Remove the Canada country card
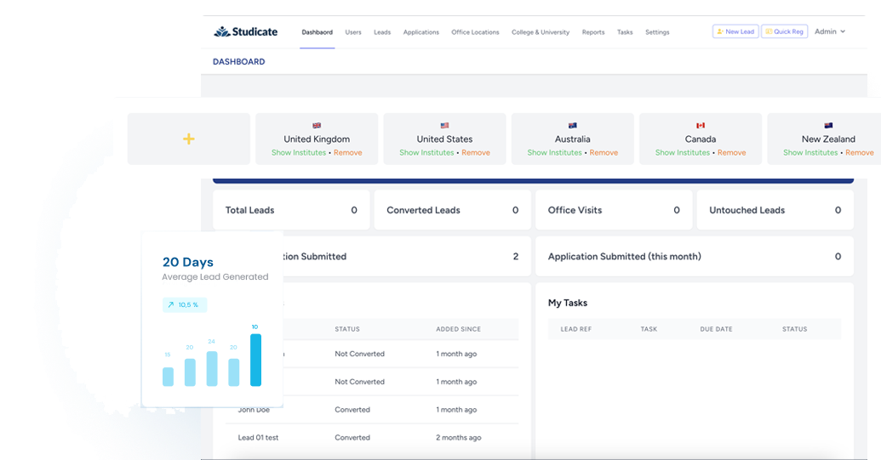881x460 pixels. pos(731,153)
